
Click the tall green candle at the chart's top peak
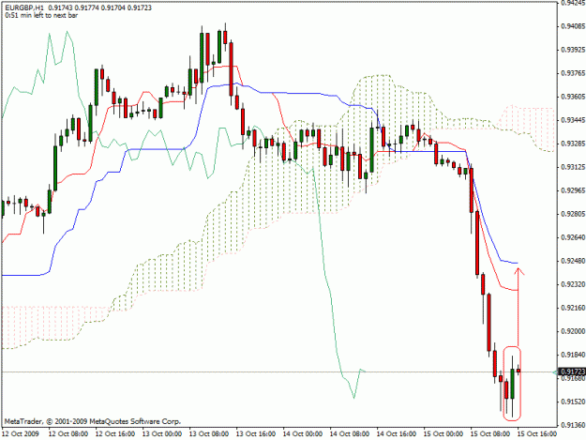coord(202,57)
